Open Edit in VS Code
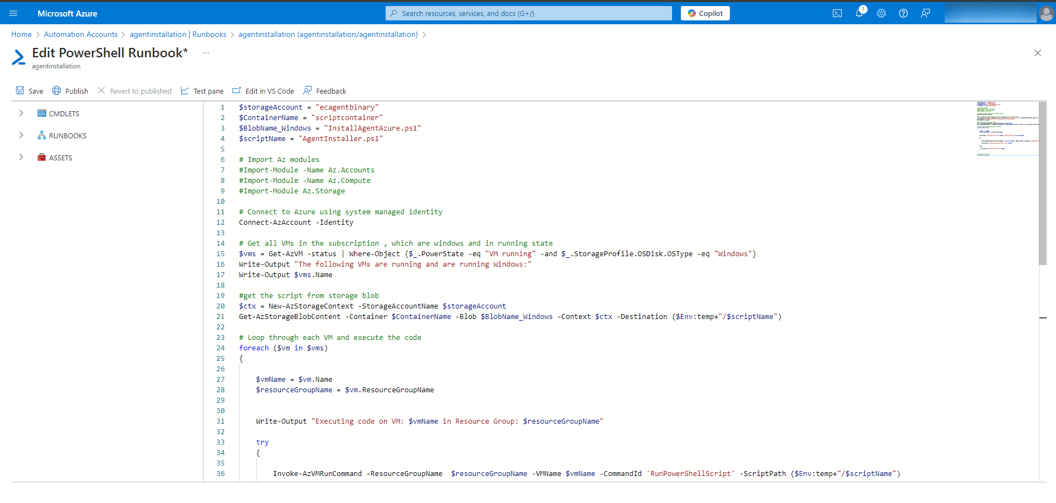The height and width of the screenshot is (503, 1056). click(263, 91)
